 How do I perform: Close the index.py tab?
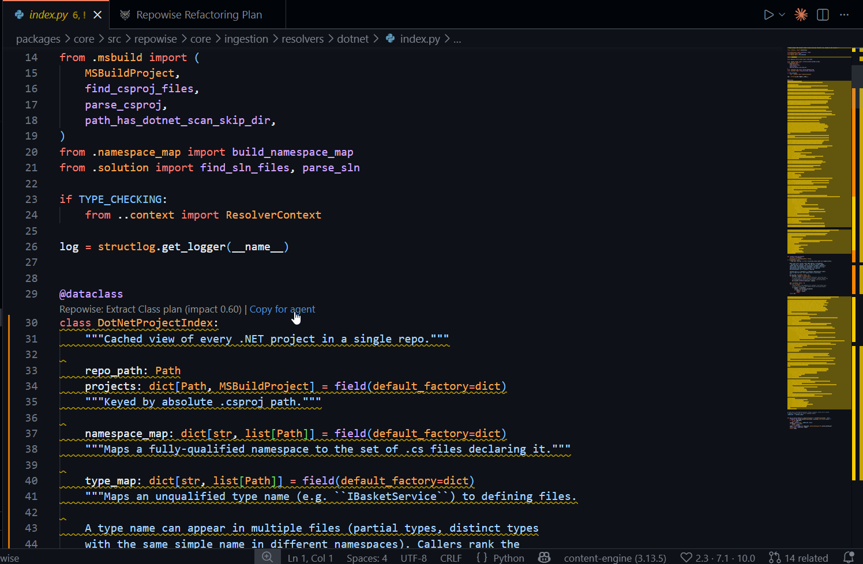[97, 15]
